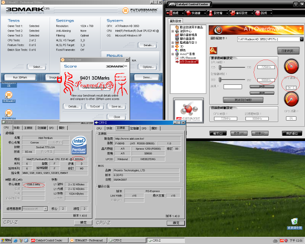
Task: Click the GPU temperature gauge icon
Action: pos(291,66)
